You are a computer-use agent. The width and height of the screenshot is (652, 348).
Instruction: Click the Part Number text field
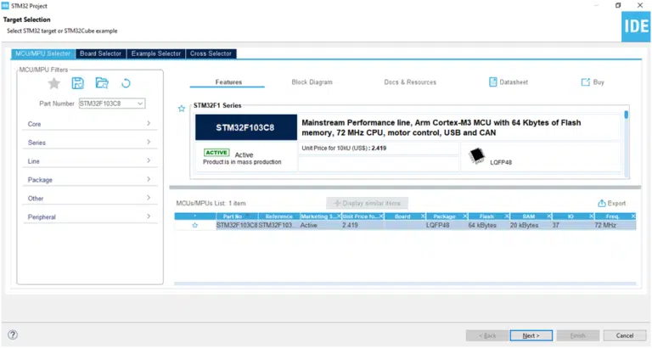pyautogui.click(x=107, y=104)
